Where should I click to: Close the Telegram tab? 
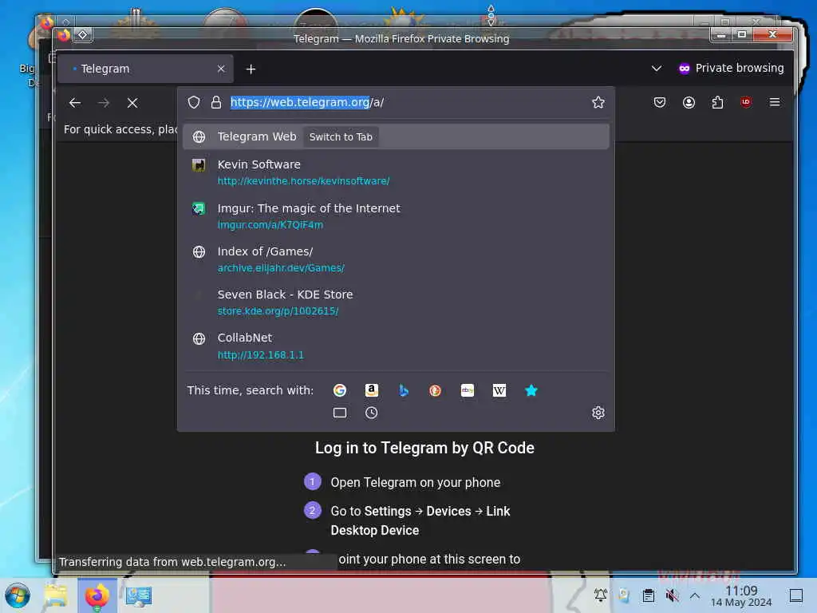pos(221,69)
